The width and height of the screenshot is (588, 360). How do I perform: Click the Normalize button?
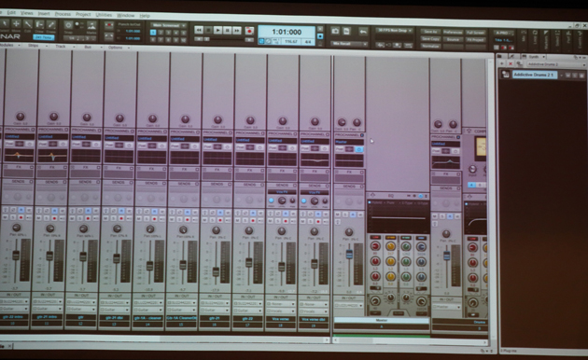[430, 46]
